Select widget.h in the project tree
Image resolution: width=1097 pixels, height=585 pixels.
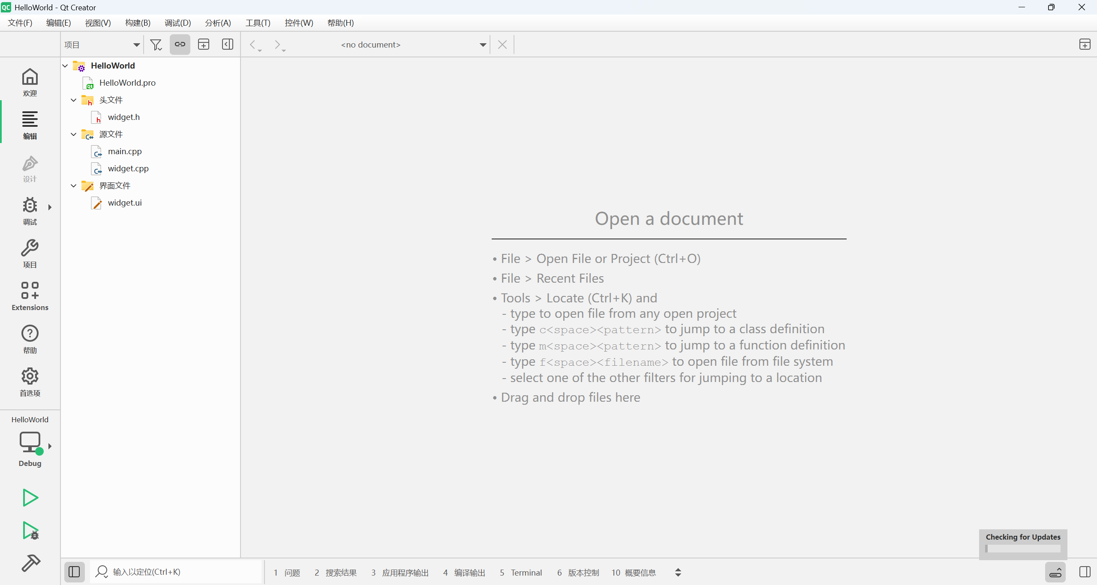coord(124,117)
